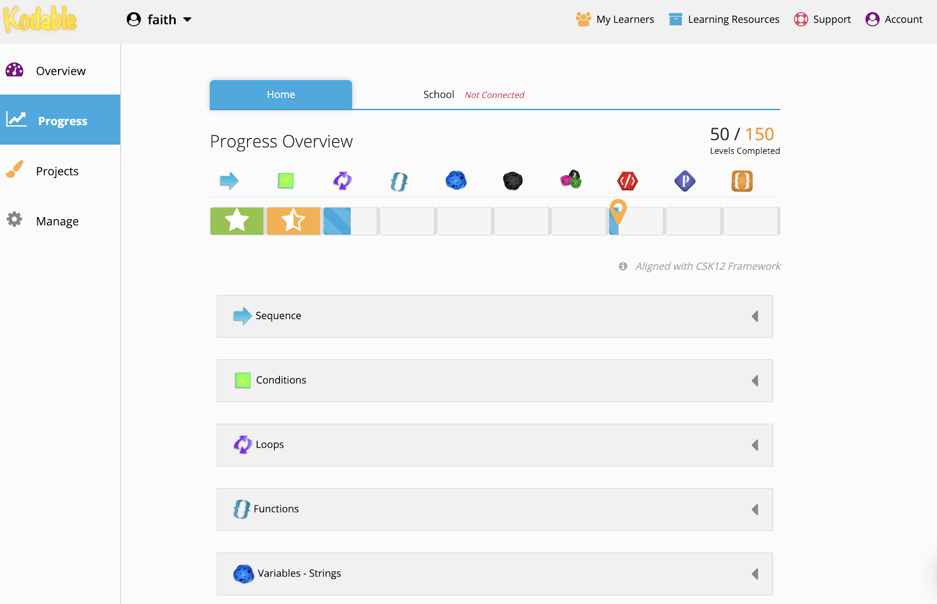Open Learning Resources
The height and width of the screenshot is (604, 937).
[x=724, y=19]
